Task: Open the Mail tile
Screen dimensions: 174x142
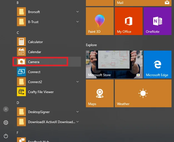Action: point(143,3)
